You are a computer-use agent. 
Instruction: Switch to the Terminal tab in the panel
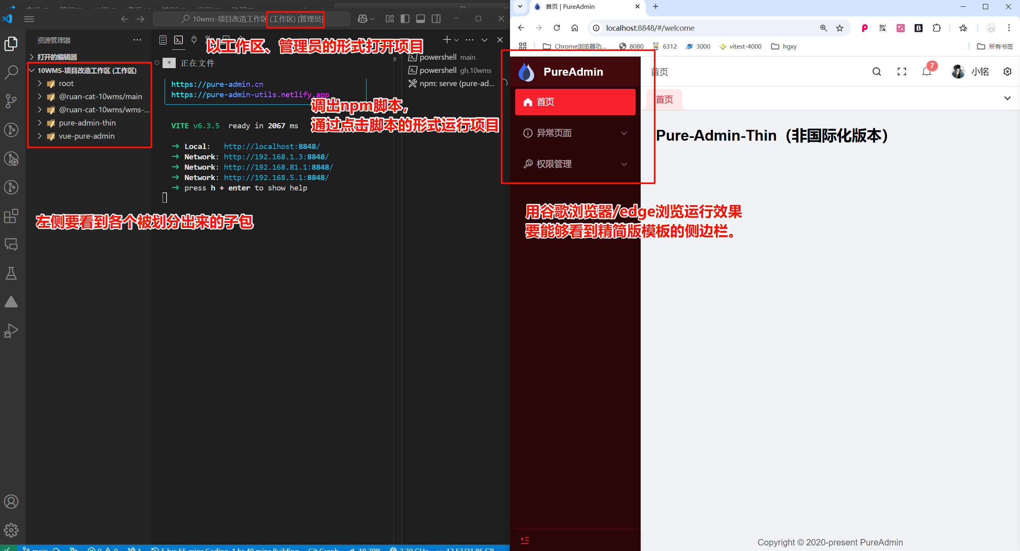pos(178,40)
